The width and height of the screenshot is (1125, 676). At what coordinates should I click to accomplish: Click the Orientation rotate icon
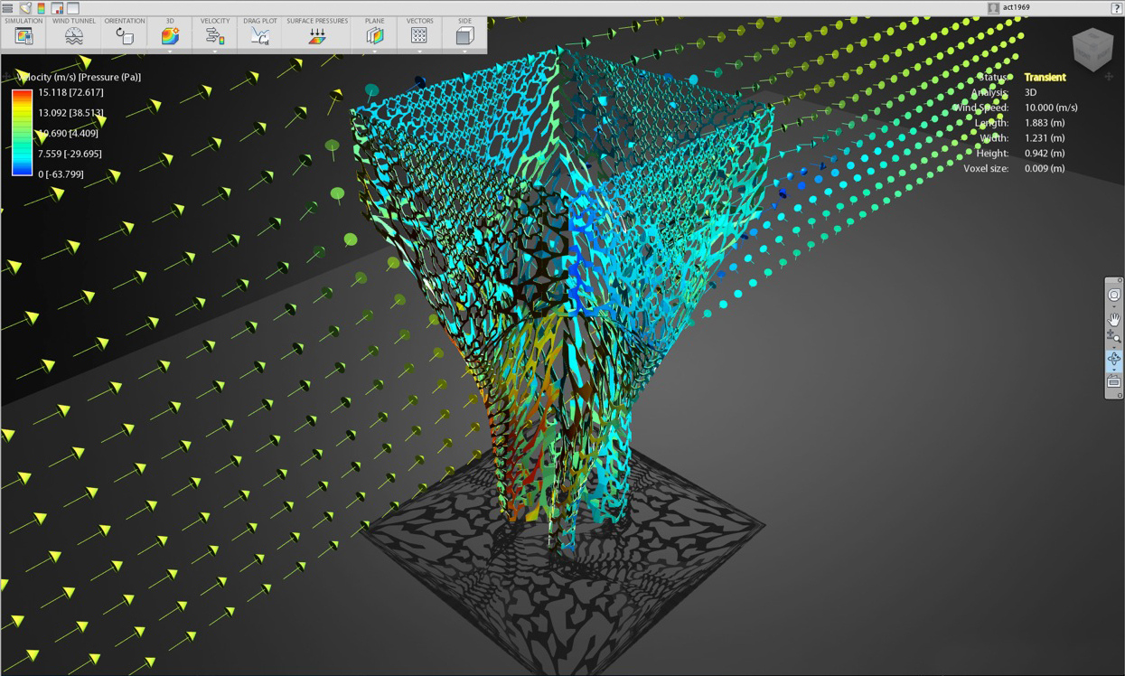coord(124,36)
